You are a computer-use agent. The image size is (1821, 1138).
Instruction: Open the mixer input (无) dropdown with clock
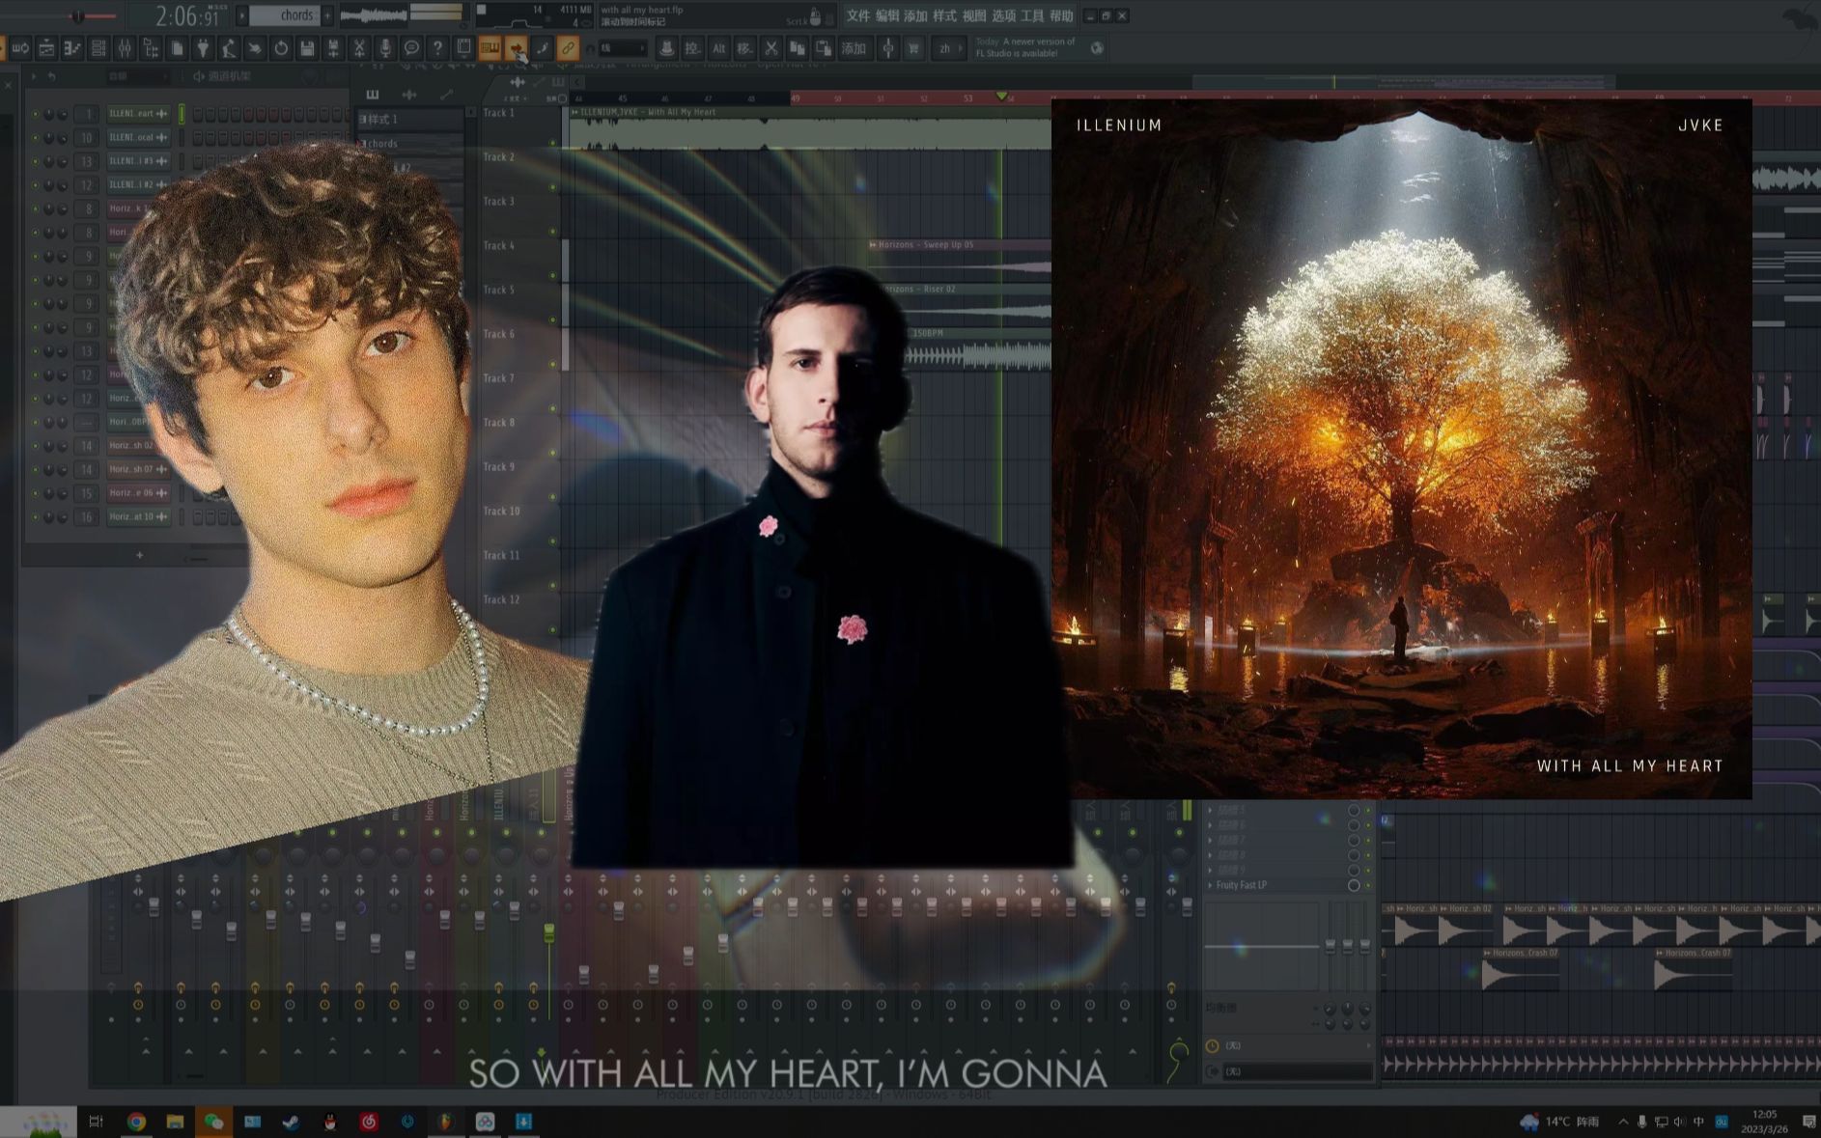pos(1287,1045)
